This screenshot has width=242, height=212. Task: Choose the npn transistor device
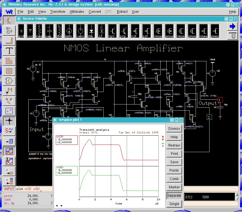(x=112, y=31)
